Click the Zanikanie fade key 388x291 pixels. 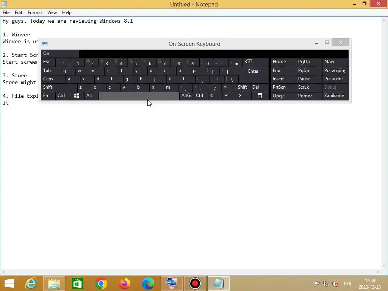click(335, 96)
